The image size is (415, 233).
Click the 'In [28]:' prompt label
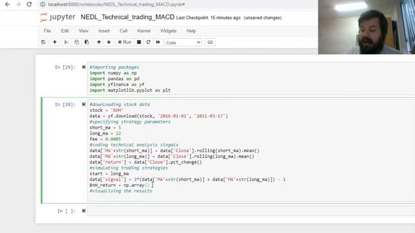pyautogui.click(x=65, y=104)
